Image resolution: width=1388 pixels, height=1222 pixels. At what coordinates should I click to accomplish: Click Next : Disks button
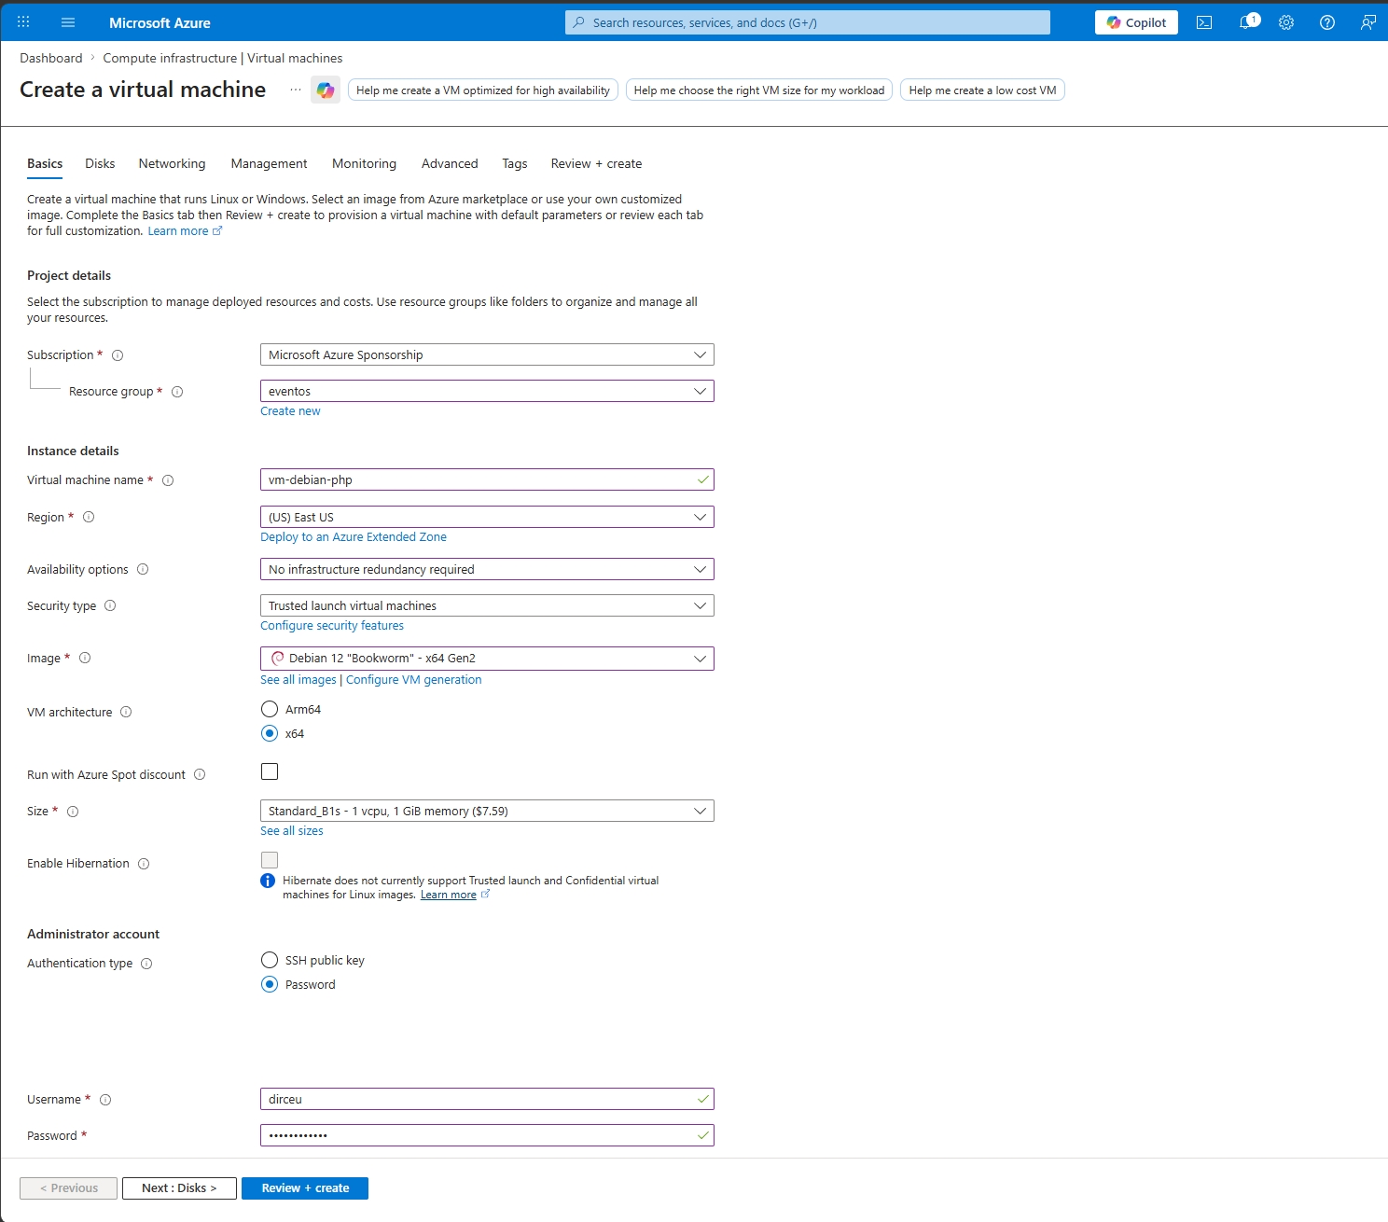pos(179,1188)
